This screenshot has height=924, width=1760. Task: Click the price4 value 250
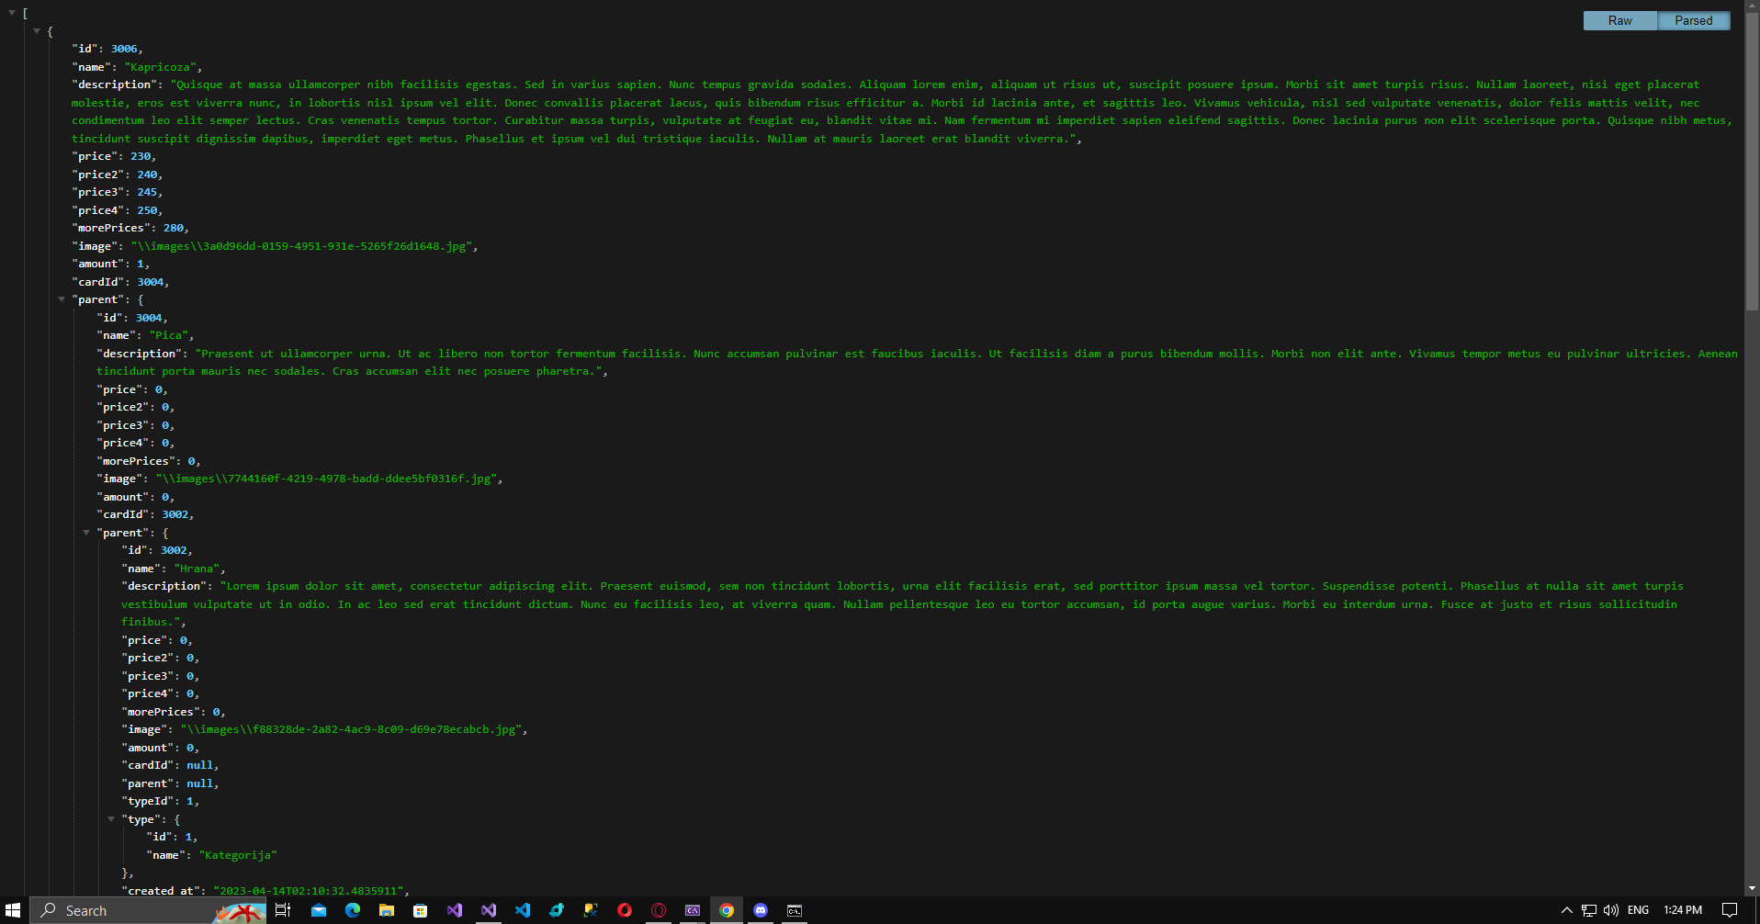(x=147, y=210)
